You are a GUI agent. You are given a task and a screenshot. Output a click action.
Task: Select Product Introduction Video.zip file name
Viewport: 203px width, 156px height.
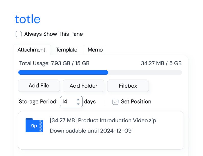coord(103,121)
